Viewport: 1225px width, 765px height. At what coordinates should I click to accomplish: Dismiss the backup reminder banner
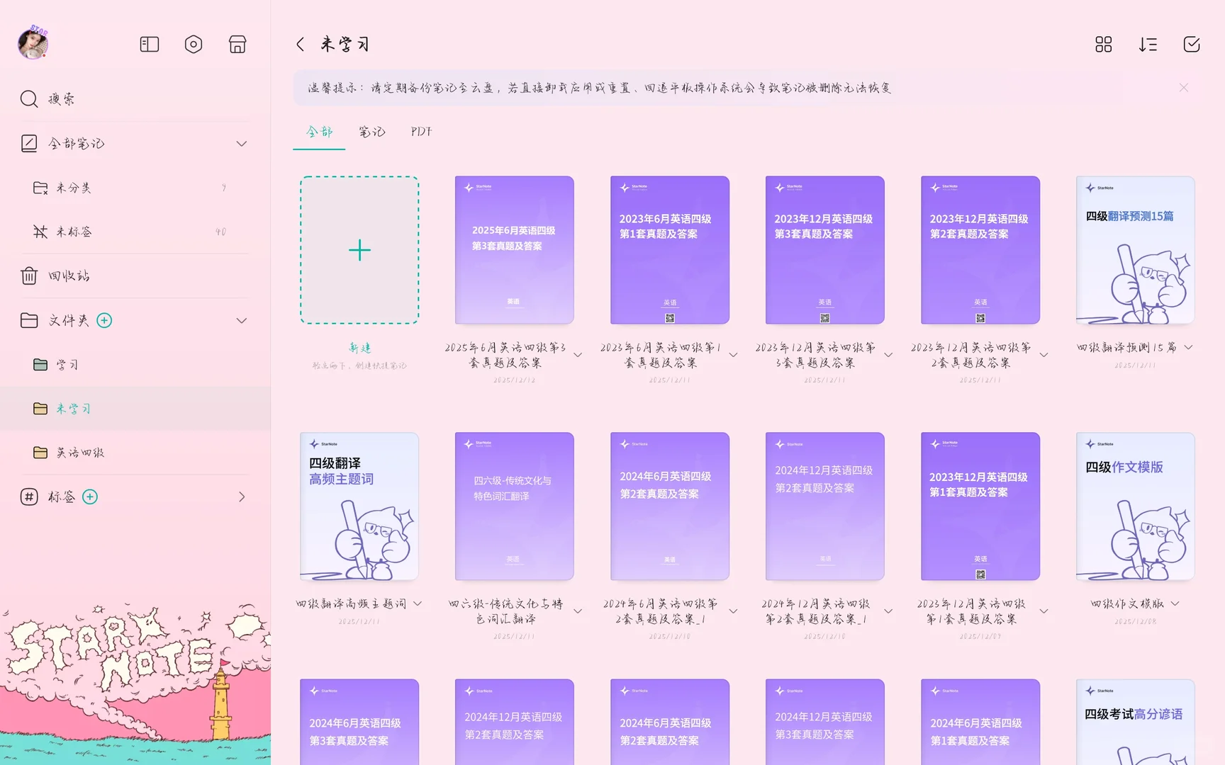[1183, 87]
